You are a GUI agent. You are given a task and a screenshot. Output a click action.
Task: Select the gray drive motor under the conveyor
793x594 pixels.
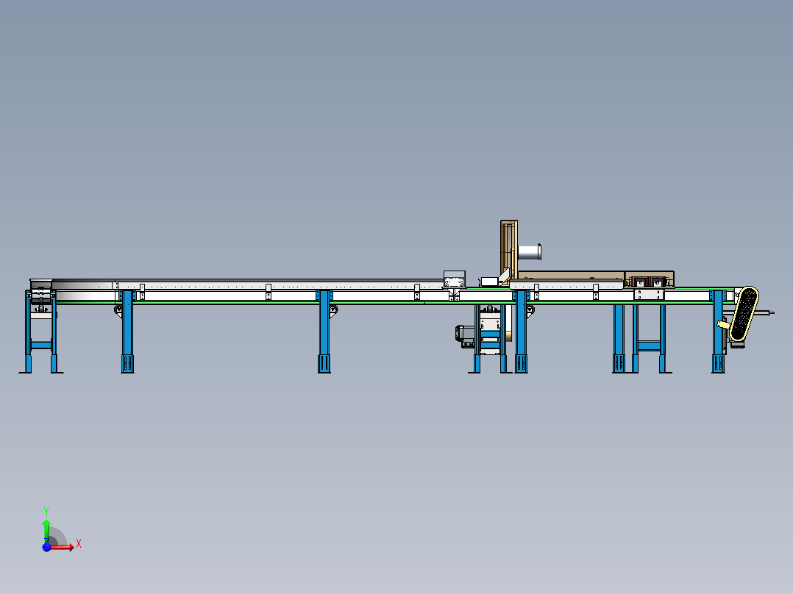(465, 336)
